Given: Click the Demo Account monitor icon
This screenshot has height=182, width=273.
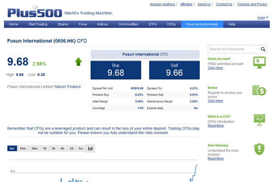Looking at the screenshot, I should pyautogui.click(x=259, y=62).
